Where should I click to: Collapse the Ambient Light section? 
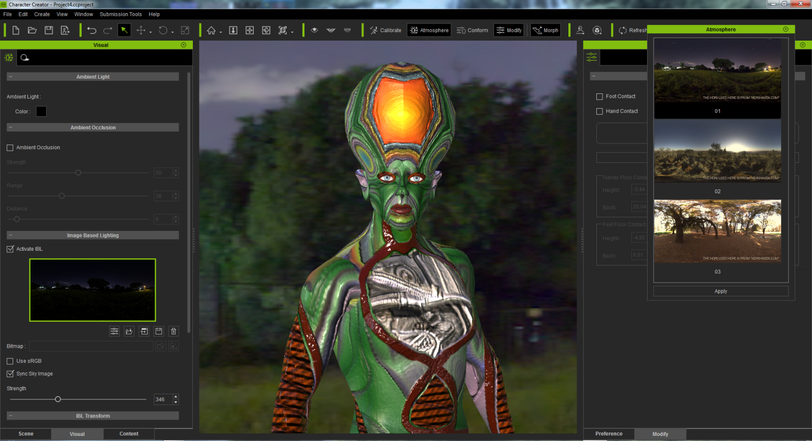point(11,77)
